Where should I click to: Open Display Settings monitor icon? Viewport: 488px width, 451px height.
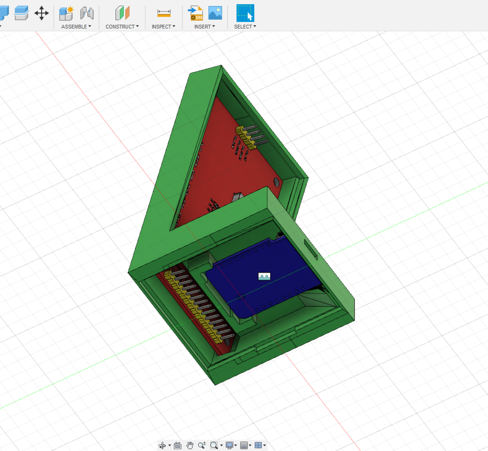tap(230, 445)
